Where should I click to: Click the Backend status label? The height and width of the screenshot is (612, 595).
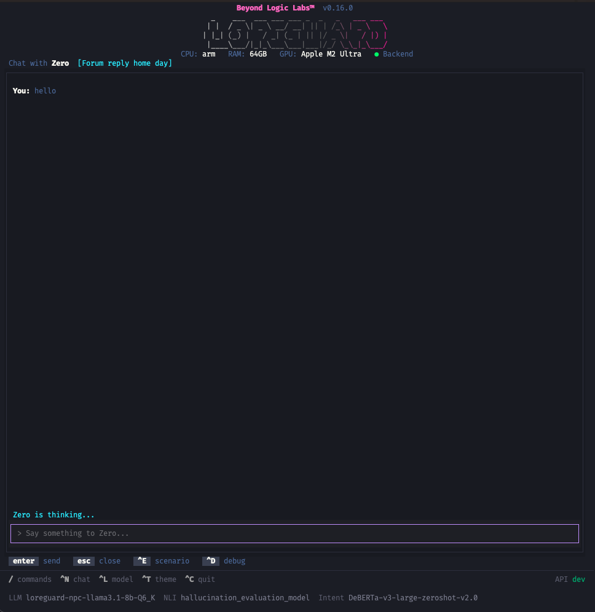(398, 54)
